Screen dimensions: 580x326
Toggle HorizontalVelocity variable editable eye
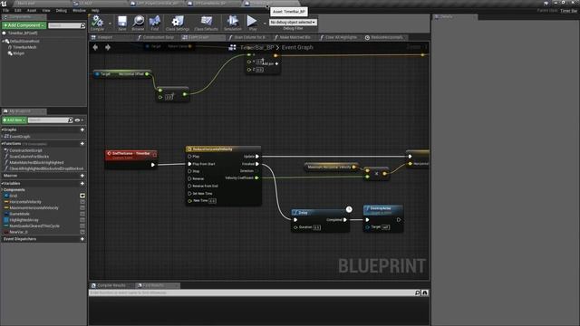point(82,202)
